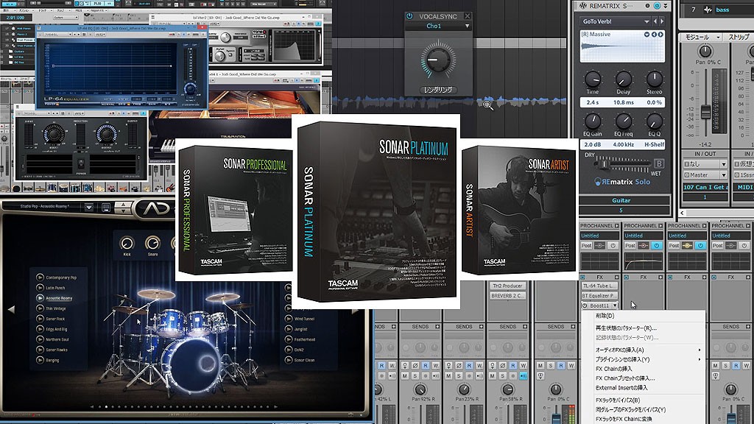Mute the Pan 92% R channel strip
This screenshot has width=754, height=424.
coord(405,375)
